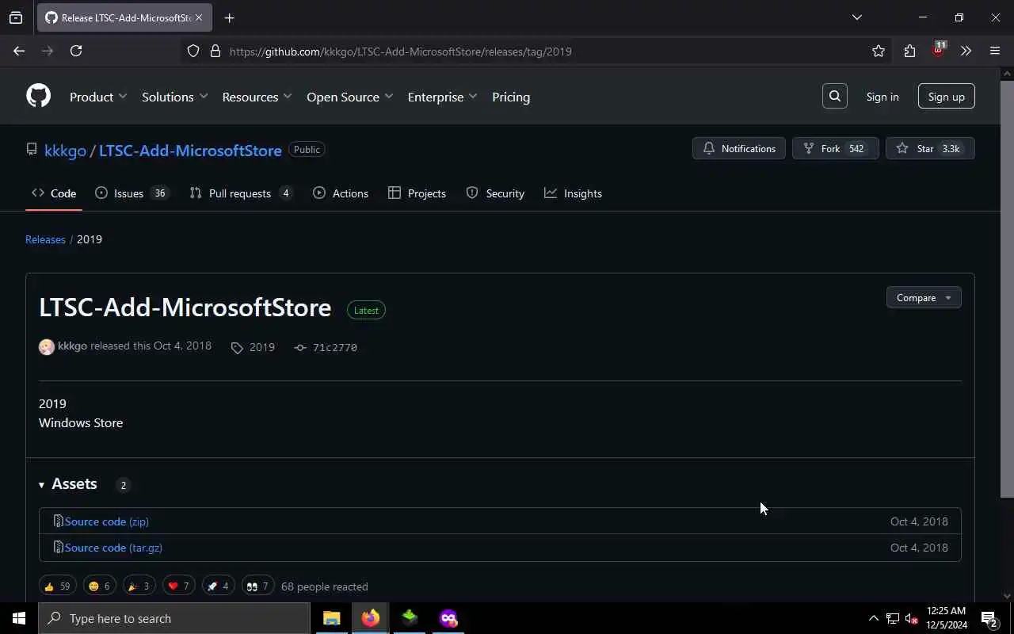
Task: Click the Type here to search box
Action: coord(174,618)
